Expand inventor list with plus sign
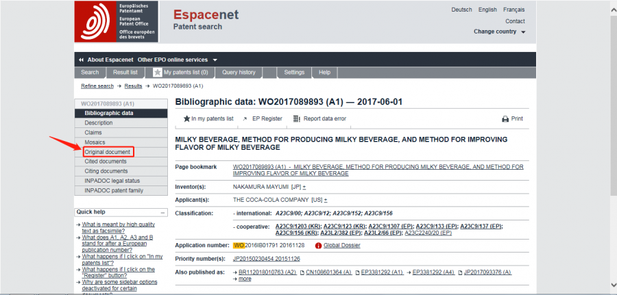 pyautogui.click(x=304, y=187)
